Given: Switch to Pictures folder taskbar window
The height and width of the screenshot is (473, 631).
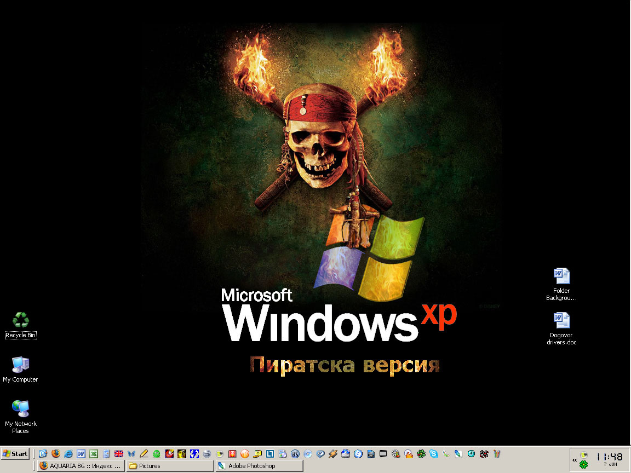Looking at the screenshot, I should [170, 466].
